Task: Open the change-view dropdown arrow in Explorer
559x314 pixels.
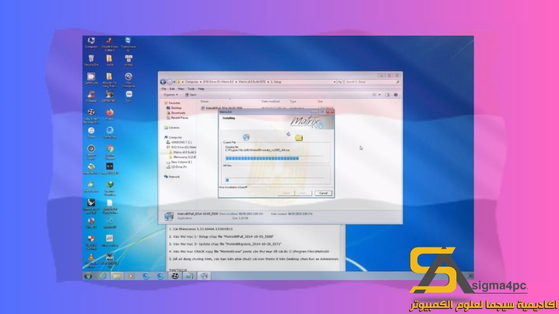Action: pos(380,95)
